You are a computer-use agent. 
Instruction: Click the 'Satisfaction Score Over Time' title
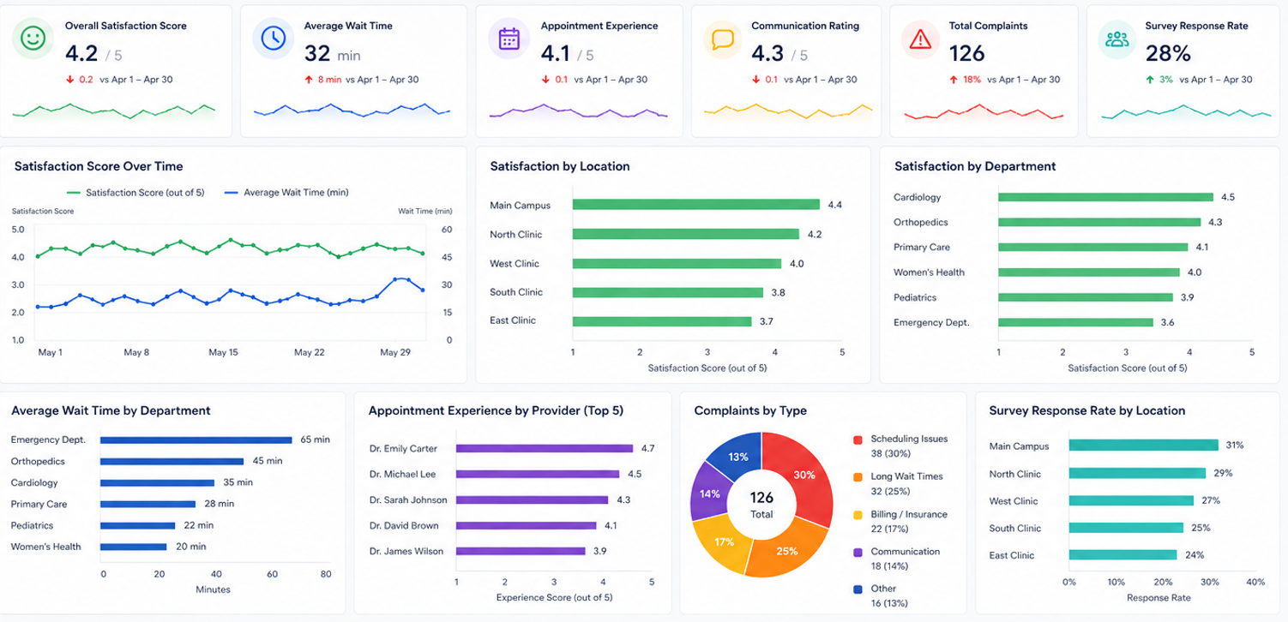[x=99, y=166]
